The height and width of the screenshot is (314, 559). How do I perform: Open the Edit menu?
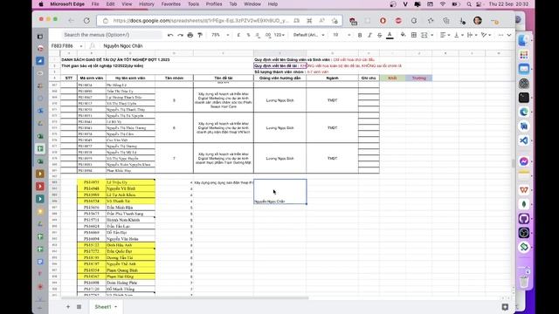[111, 3]
